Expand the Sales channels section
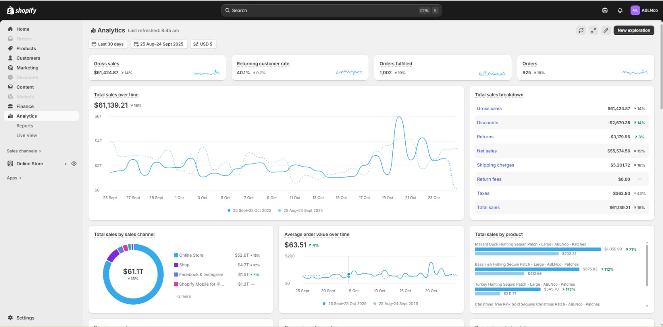This screenshot has height=327, width=663. (24, 151)
